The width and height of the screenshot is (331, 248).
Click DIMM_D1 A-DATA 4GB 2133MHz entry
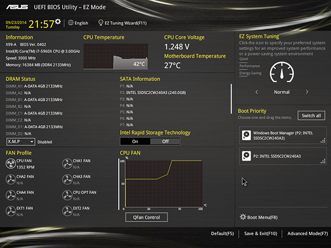click(34, 127)
